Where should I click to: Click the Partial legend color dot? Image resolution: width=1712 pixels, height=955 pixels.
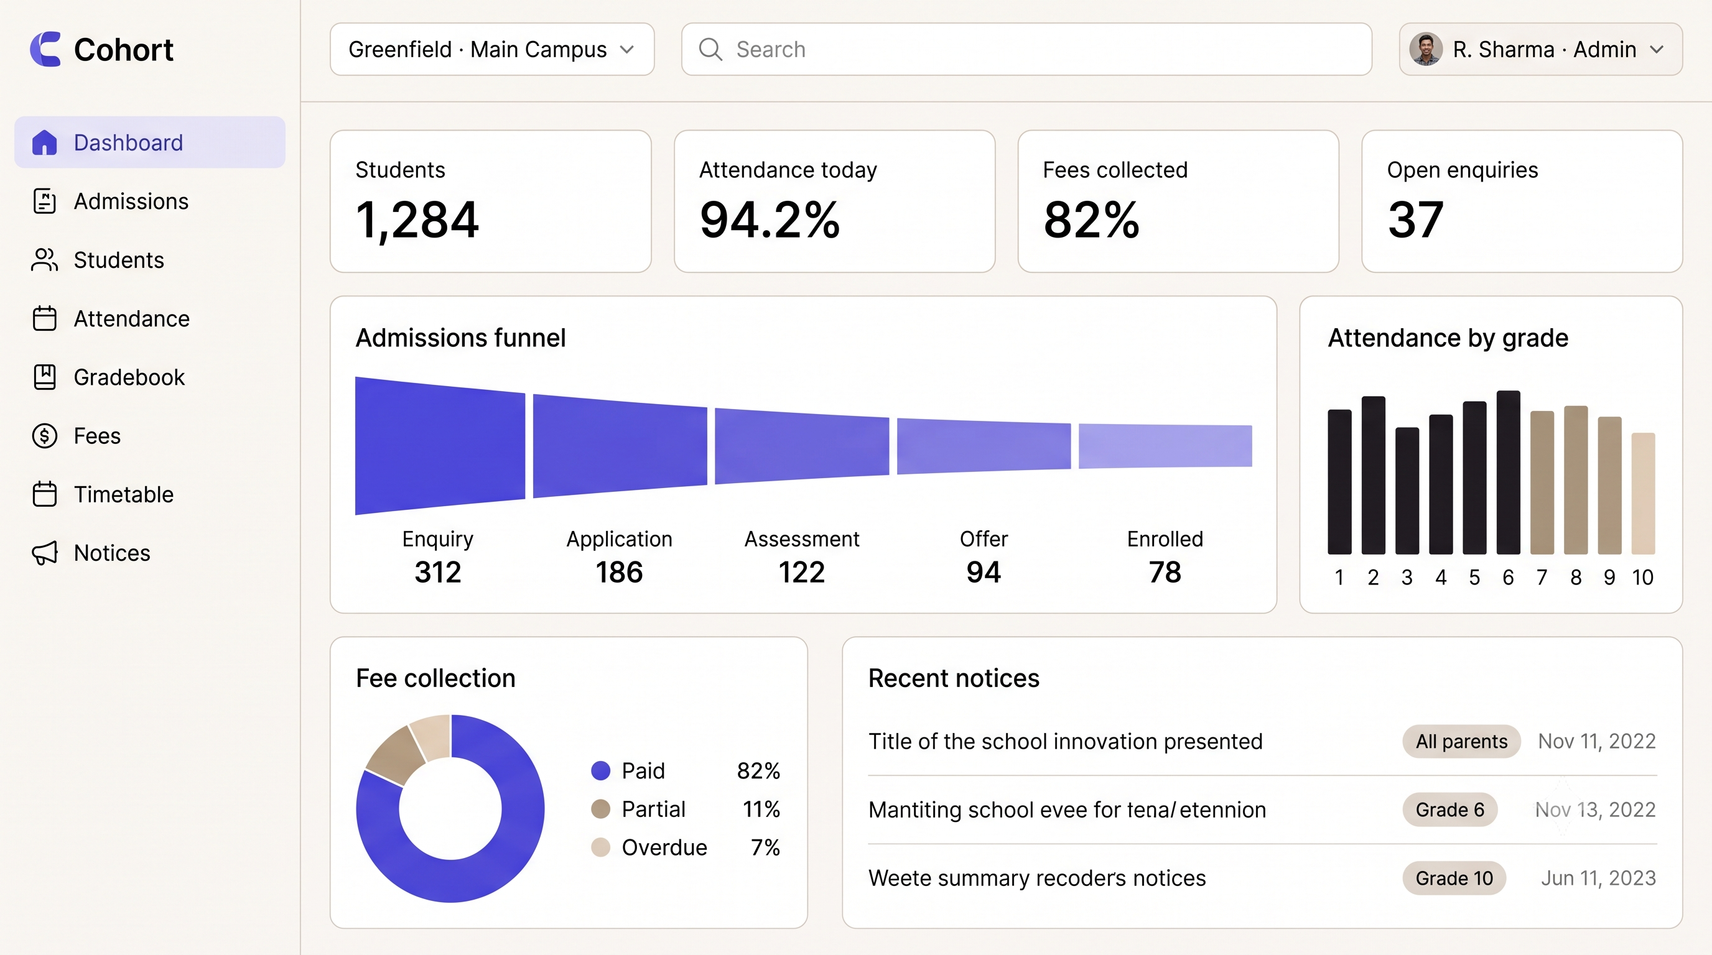pos(601,809)
